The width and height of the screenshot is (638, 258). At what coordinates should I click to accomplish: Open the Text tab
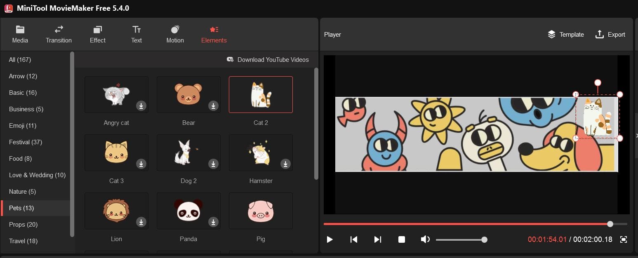tap(137, 35)
